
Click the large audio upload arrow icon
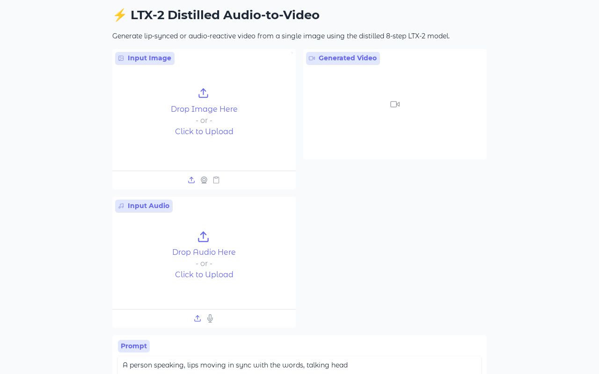coord(203,237)
